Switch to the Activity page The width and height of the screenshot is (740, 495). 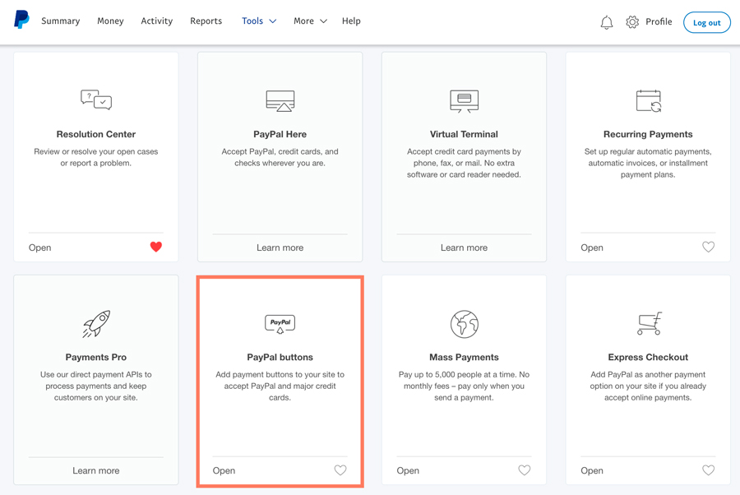[x=157, y=21]
